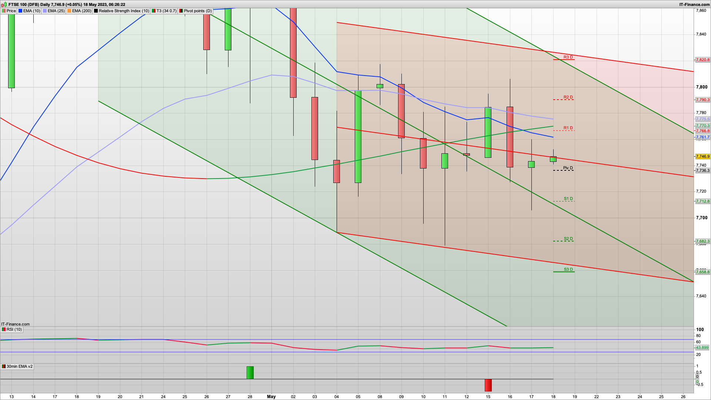Image resolution: width=711 pixels, height=400 pixels.
Task: Click the R3 D pivot level marker
Action: 568,57
